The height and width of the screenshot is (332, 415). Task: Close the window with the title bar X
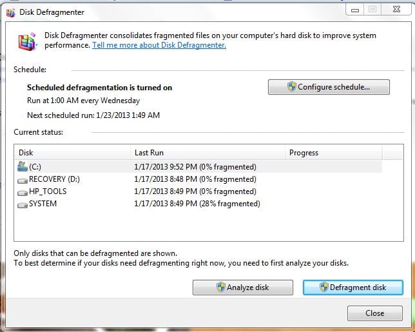click(396, 9)
